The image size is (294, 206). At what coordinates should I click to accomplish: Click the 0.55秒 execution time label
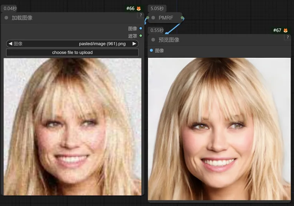(157, 30)
